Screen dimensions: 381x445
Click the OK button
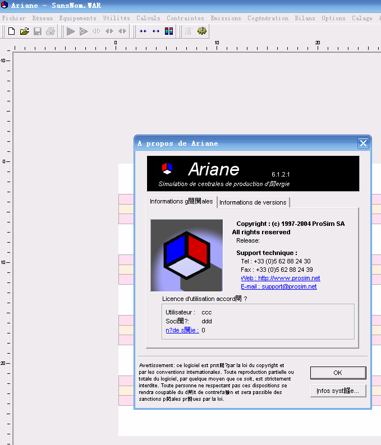tap(338, 373)
